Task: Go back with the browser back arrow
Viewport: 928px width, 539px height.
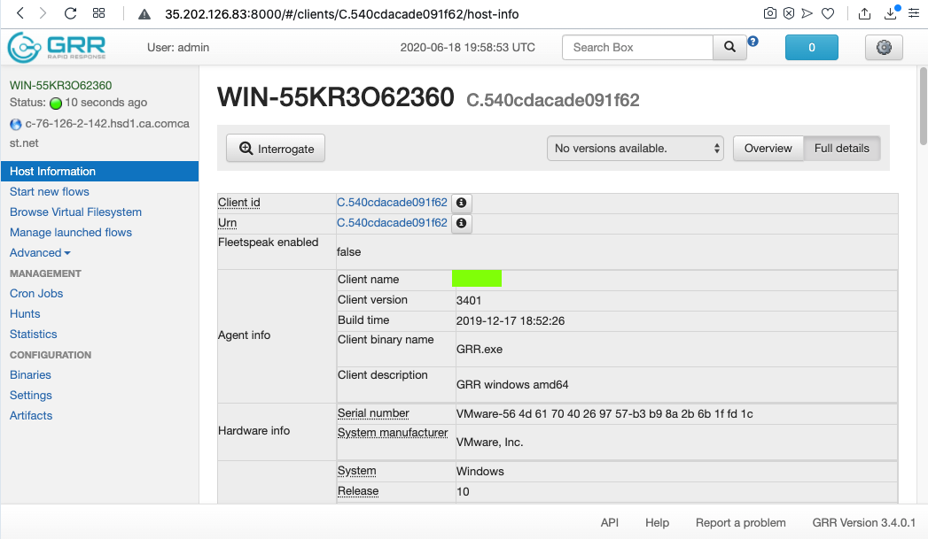Action: (20, 13)
